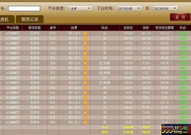Viewport: 191px width, 135px height.
Task: Click the 玩法 column header
Action: 105,28
